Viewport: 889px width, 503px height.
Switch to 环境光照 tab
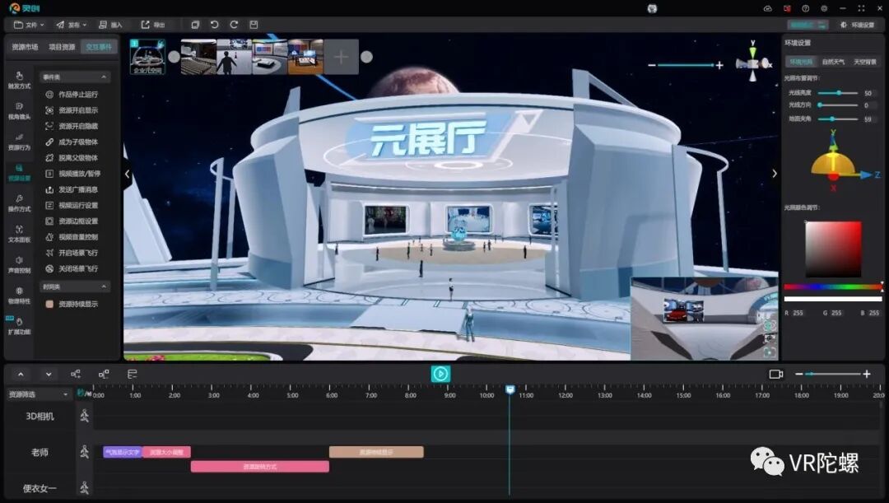click(801, 62)
